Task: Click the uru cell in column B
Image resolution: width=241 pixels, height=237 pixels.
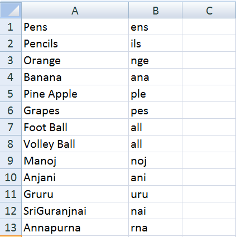Action: coord(155,194)
